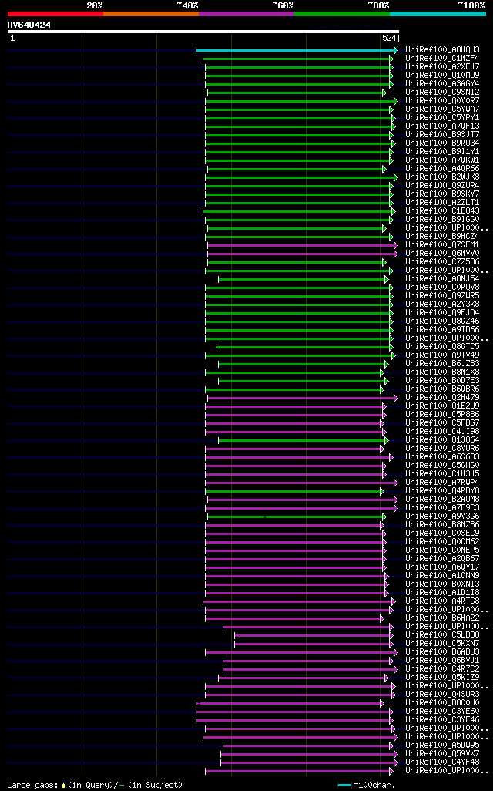
Task: Select the UniRef100_C5P886 hit label
Action: click(x=443, y=415)
